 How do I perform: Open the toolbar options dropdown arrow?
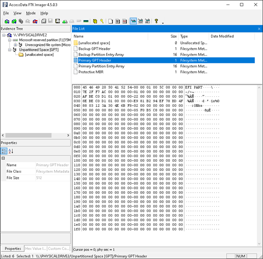[x=163, y=23]
